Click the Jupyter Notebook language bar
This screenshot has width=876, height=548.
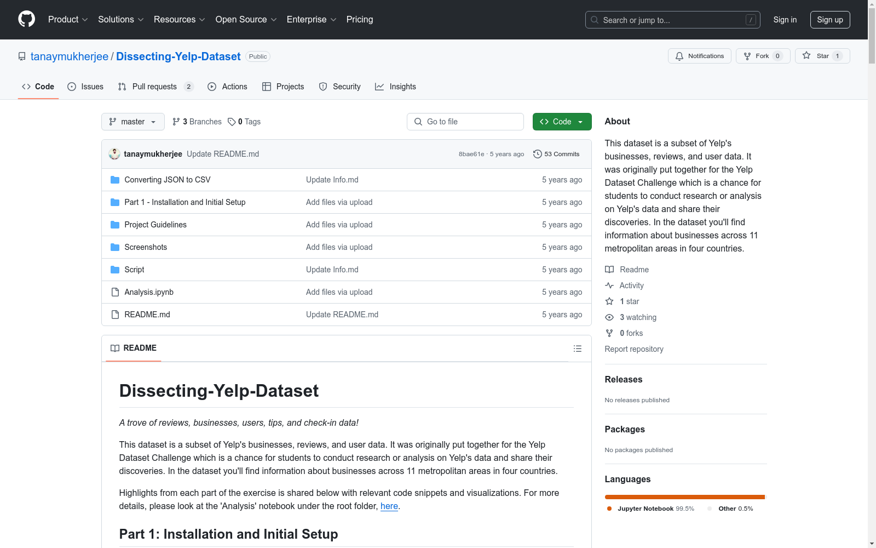[684, 497]
